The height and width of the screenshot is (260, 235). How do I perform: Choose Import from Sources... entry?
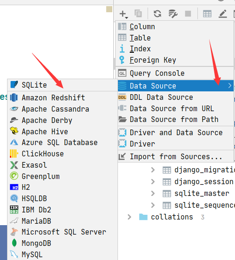tap(176, 156)
